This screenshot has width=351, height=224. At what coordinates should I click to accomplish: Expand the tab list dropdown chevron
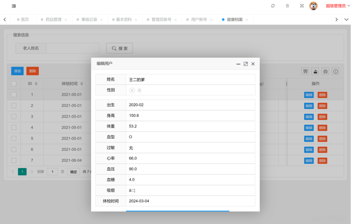346,20
